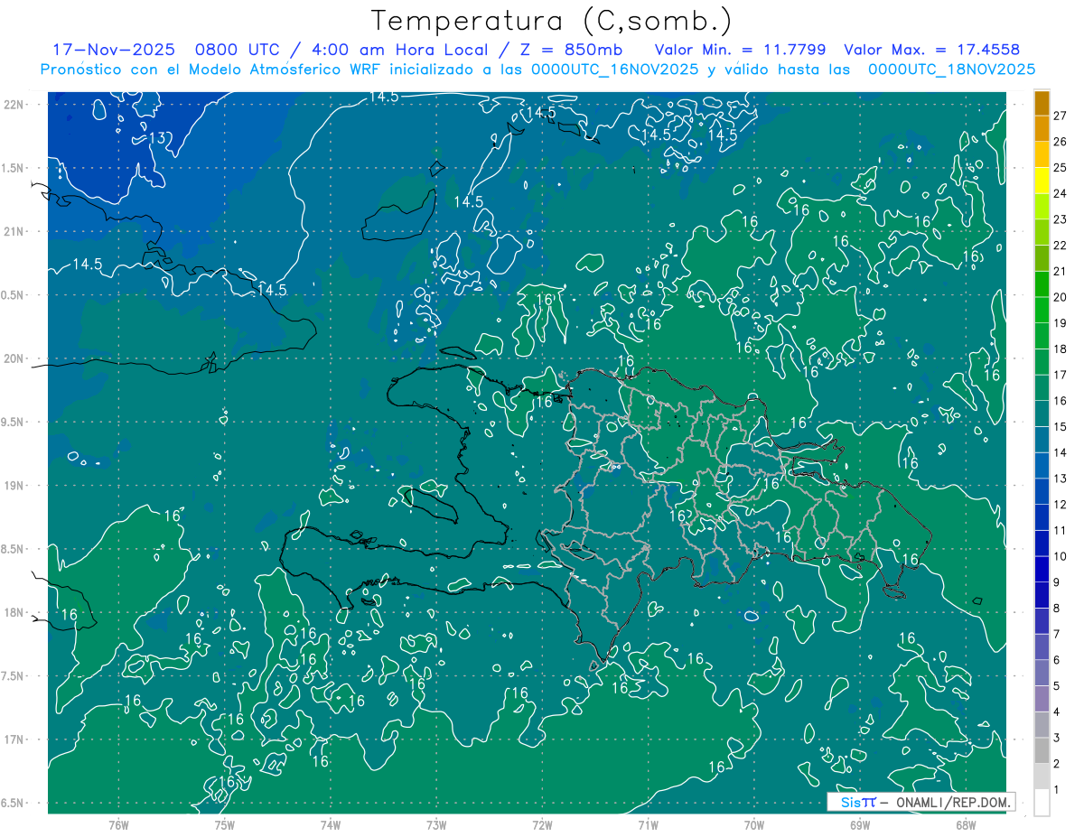Pick the orange color band between 26 and 27
Screen dimensions: 1084x837
[1042, 128]
